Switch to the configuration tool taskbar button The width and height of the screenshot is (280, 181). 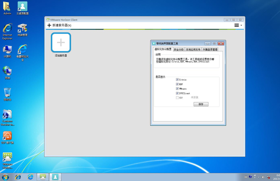55,177
